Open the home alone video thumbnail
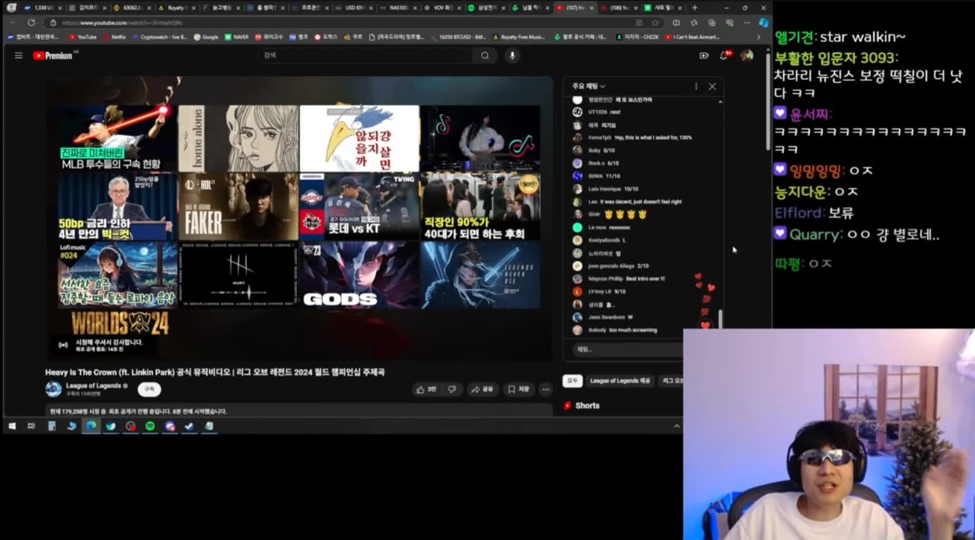 pos(238,138)
